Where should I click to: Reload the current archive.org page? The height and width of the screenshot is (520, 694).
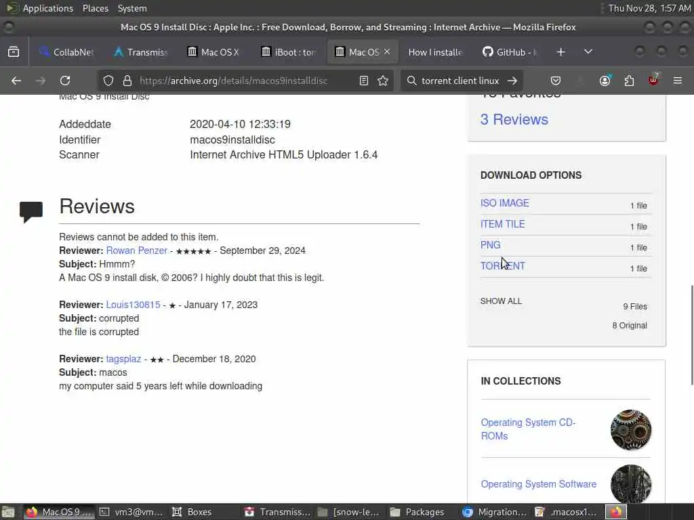coord(65,81)
